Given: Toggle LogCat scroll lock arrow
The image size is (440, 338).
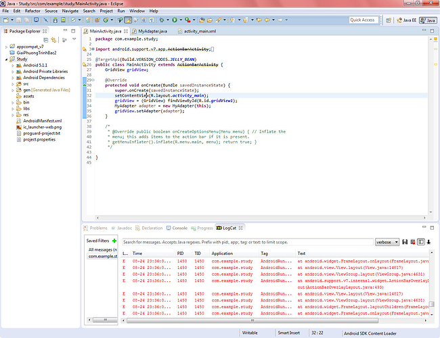Looking at the screenshot, I should pyautogui.click(x=427, y=241).
